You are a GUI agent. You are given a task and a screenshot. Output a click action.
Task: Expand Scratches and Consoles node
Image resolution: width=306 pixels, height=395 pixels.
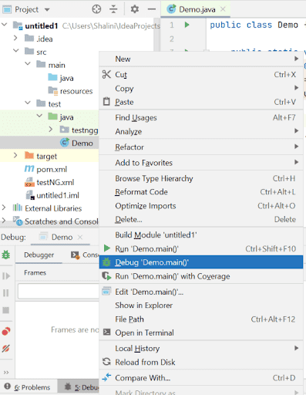tap(4, 221)
